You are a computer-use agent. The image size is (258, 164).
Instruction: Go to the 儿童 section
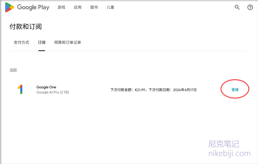tap(110, 7)
